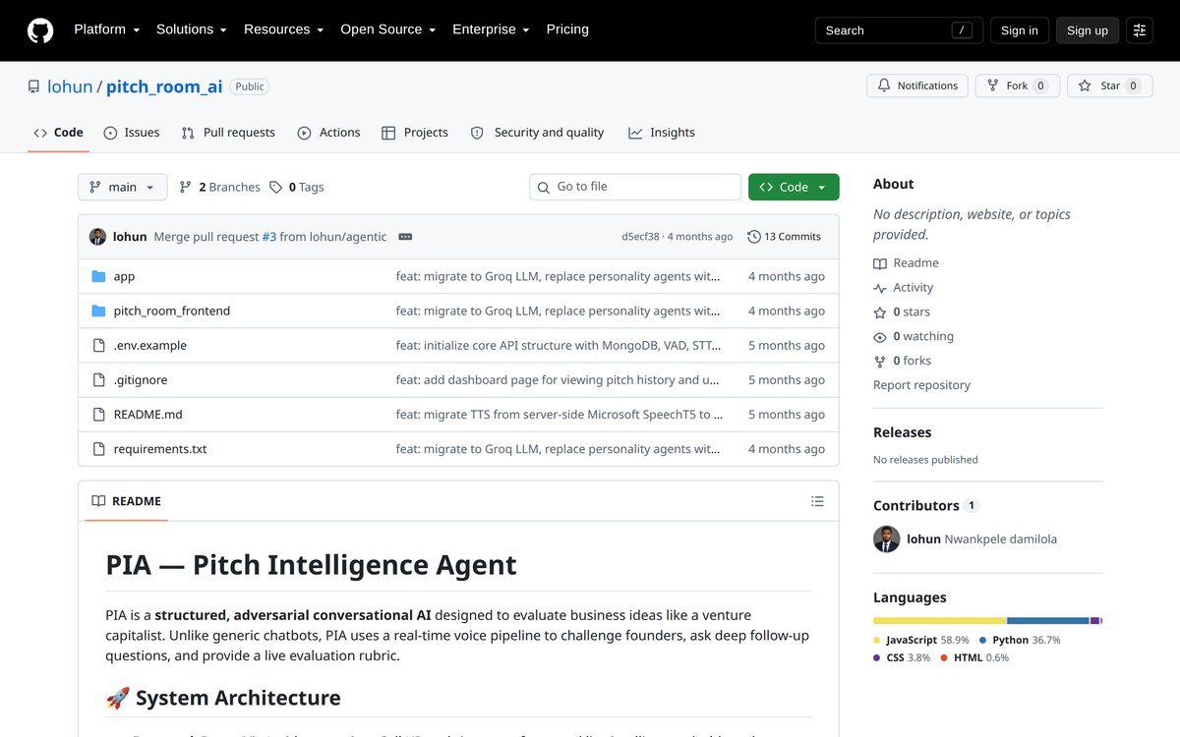The image size is (1180, 737).
Task: Open the 13 Commits link
Action: coord(785,237)
